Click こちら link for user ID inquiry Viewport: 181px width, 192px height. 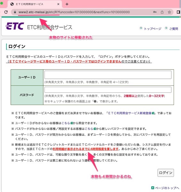(67, 123)
